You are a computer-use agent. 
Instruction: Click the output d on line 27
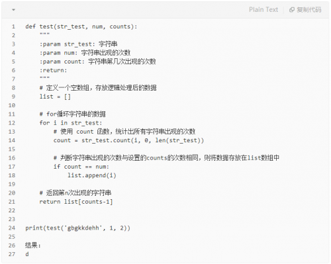point(27,254)
